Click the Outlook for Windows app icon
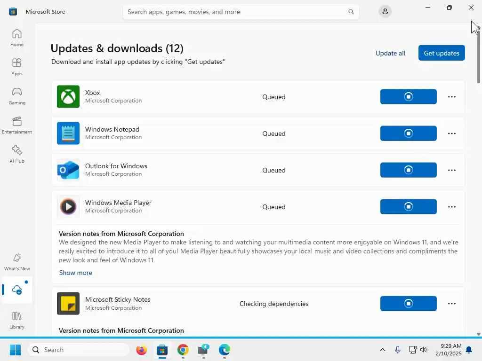Viewport: 482px width, 361px height. pos(68,170)
